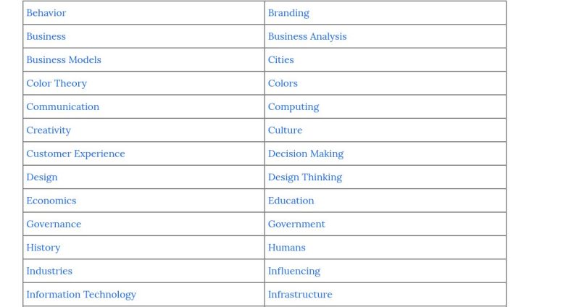Screen dimensions: 587x307
Task: Click the Color Theory link
Action: pyautogui.click(x=57, y=83)
